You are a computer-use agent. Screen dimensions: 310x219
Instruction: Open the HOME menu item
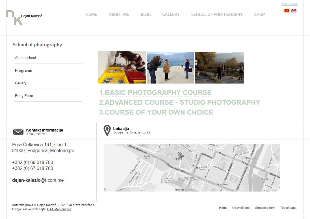point(91,14)
